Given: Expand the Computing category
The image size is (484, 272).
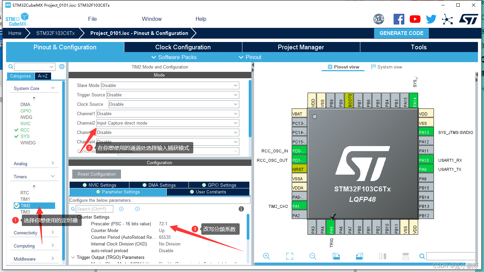Looking at the screenshot, I should [53, 245].
